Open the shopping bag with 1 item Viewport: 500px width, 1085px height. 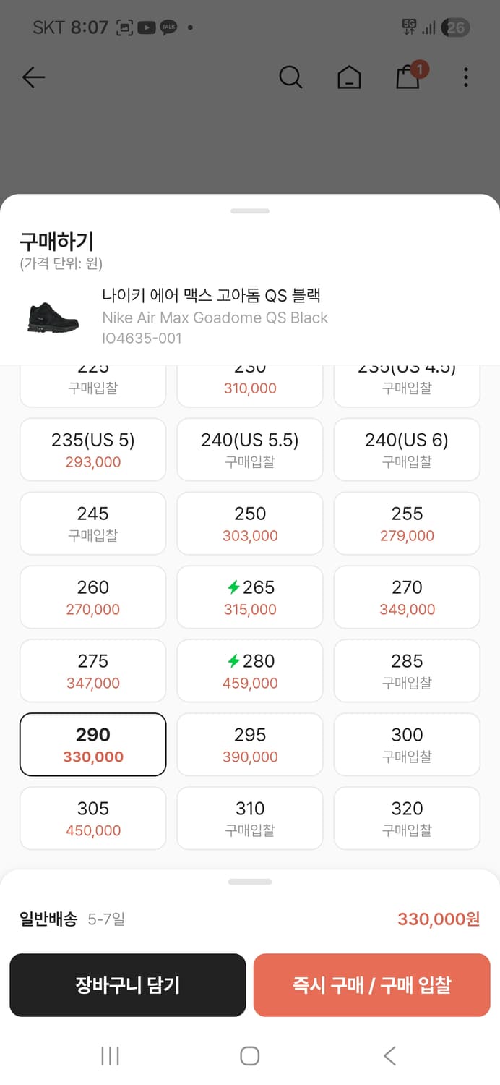point(408,79)
